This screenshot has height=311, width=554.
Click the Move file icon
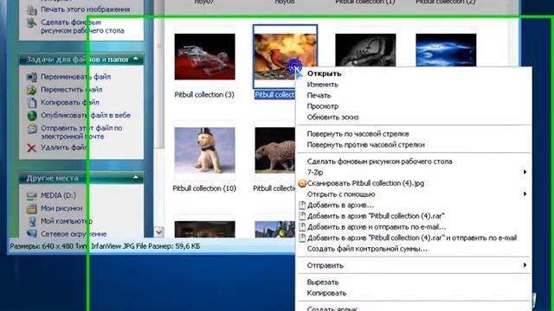32,90
